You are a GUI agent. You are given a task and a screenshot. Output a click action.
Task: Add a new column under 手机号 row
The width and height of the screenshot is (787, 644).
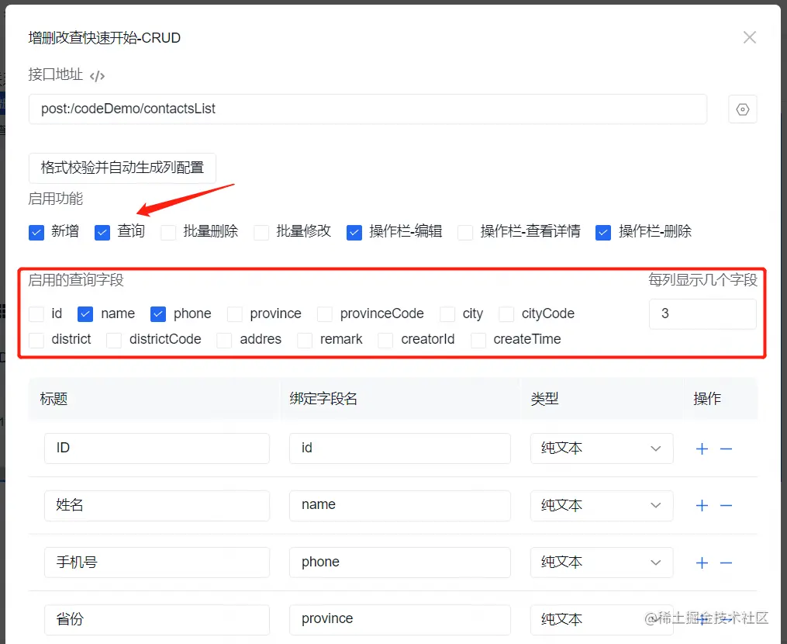tap(701, 563)
